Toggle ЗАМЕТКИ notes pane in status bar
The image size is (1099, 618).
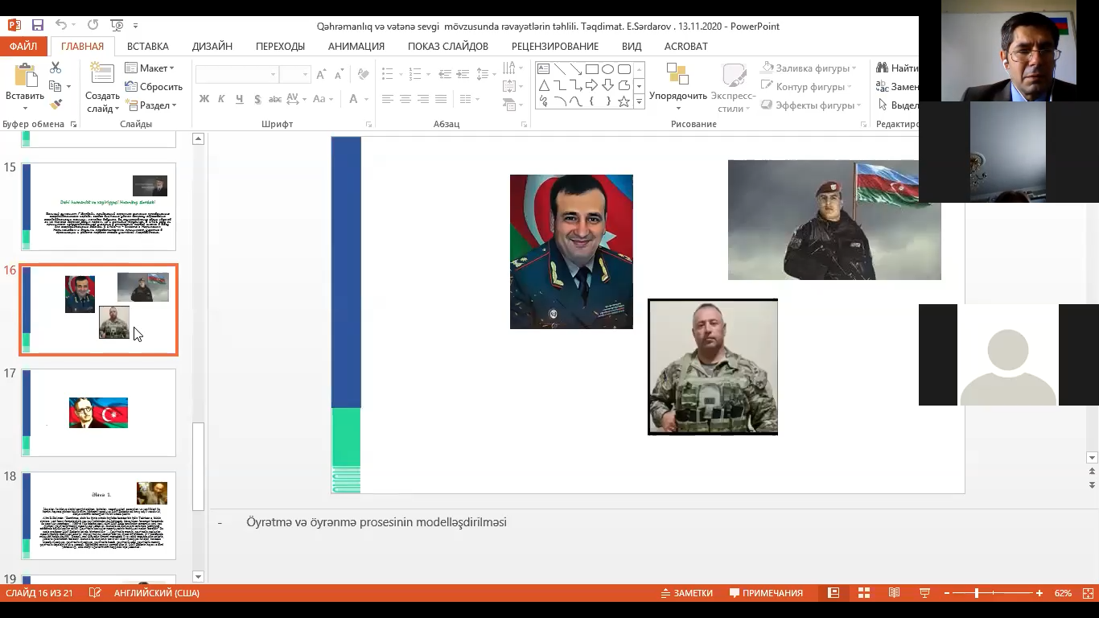pyautogui.click(x=686, y=593)
